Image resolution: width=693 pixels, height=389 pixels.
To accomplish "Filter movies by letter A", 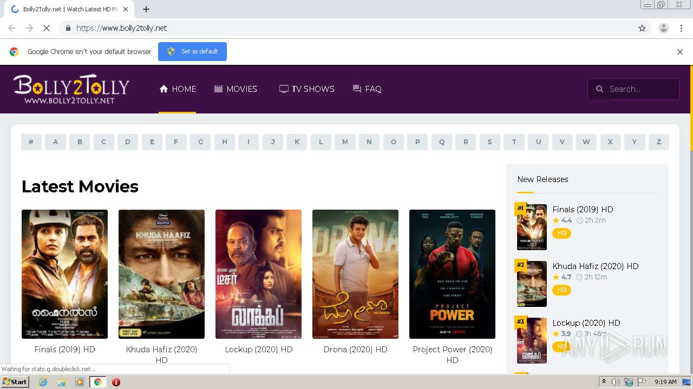I will (x=55, y=142).
